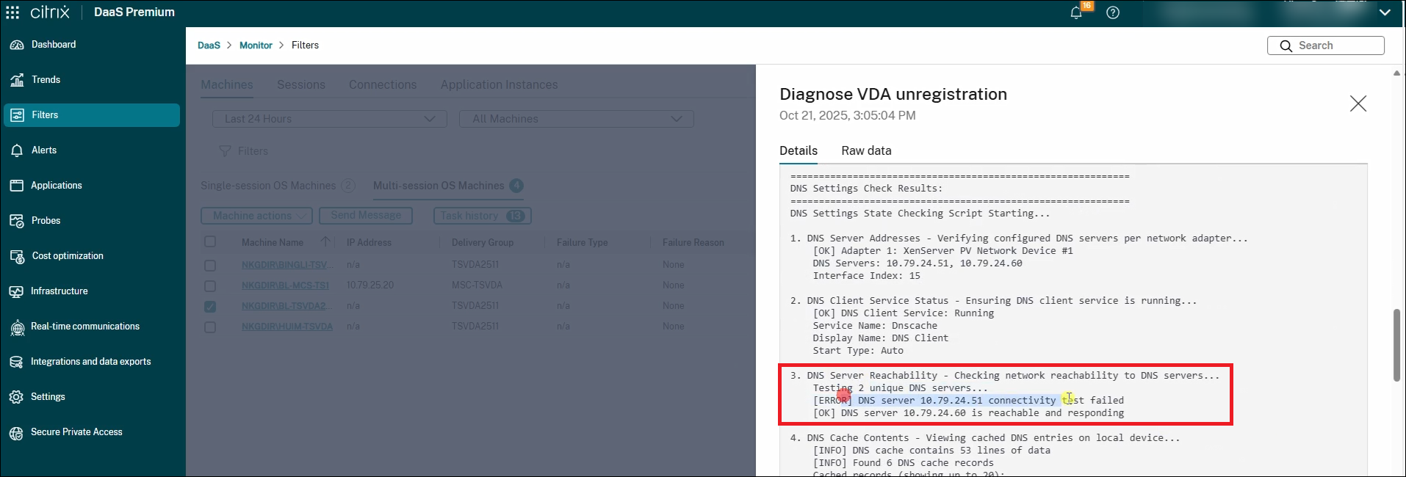Open Dashboard in the sidebar
This screenshot has width=1406, height=477.
pyautogui.click(x=92, y=45)
